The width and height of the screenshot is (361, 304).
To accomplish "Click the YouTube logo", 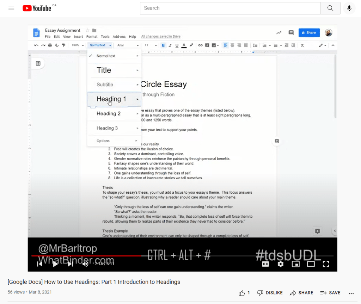I will (x=37, y=8).
